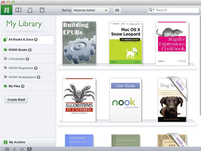
Task: Open the document page icon in toolbar
Action: coord(42,10)
